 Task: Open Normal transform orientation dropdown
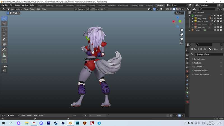pyautogui.click(x=80, y=9)
